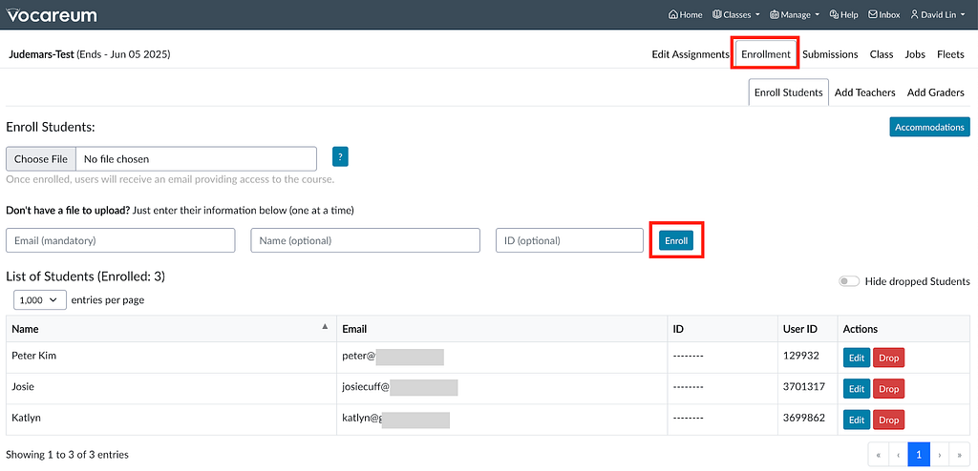Click user ID 3699862
The height and width of the screenshot is (471, 978).
[x=804, y=418]
